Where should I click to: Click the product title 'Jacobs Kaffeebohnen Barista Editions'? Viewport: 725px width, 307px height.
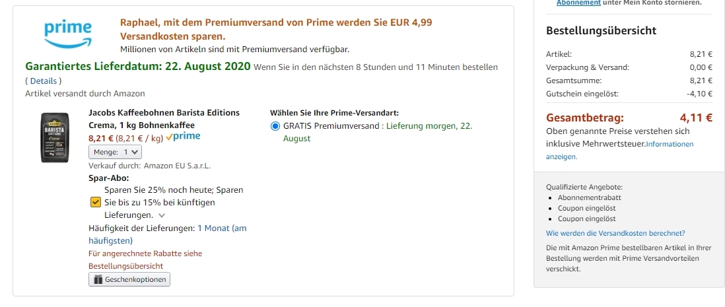point(164,112)
